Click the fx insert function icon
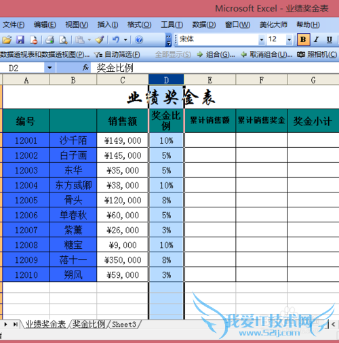The width and height of the screenshot is (339, 343). pos(85,67)
